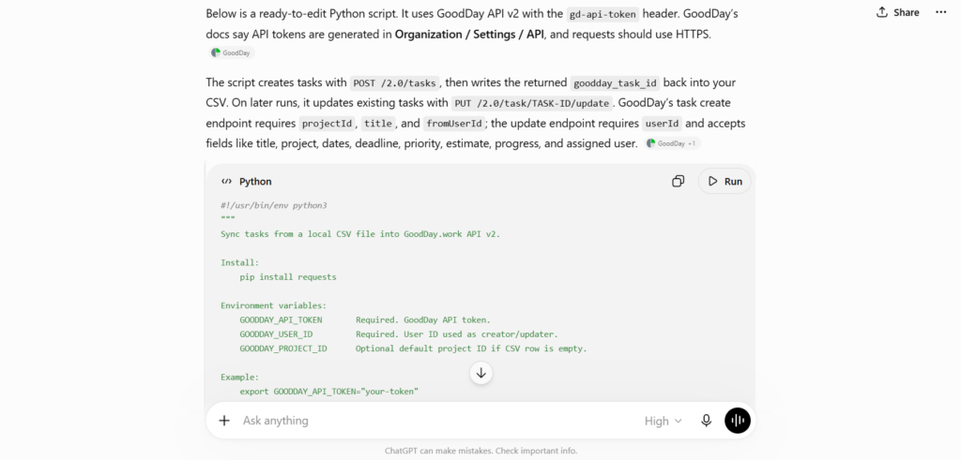This screenshot has height=460, width=961.
Task: Click the plus attach button
Action: coord(224,421)
